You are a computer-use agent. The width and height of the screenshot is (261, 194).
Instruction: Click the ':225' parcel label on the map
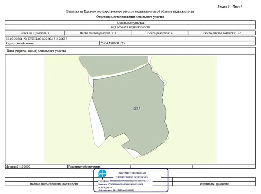[x=137, y=109]
